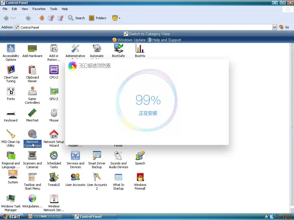Open Administrative Tools icon
The width and height of the screenshot is (294, 220).
pyautogui.click(x=76, y=48)
